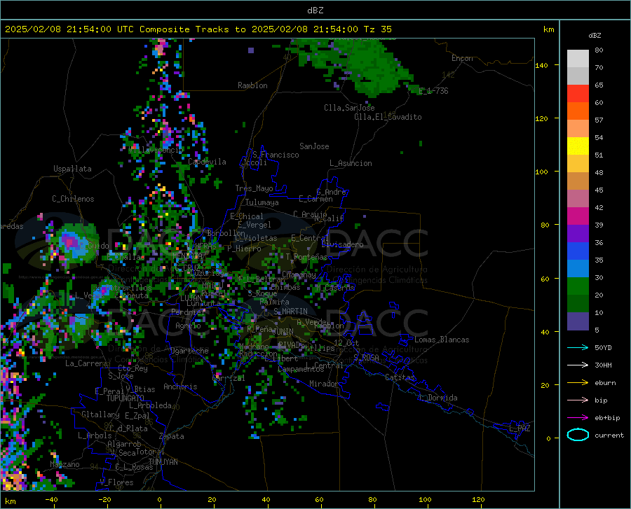Select the orange 57-60 dBZ swatch
This screenshot has width=631, height=509.
(x=578, y=111)
